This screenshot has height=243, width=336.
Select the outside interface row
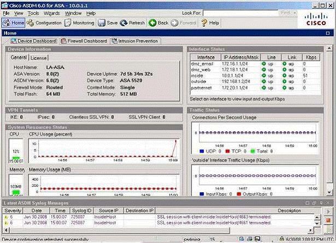(255, 81)
